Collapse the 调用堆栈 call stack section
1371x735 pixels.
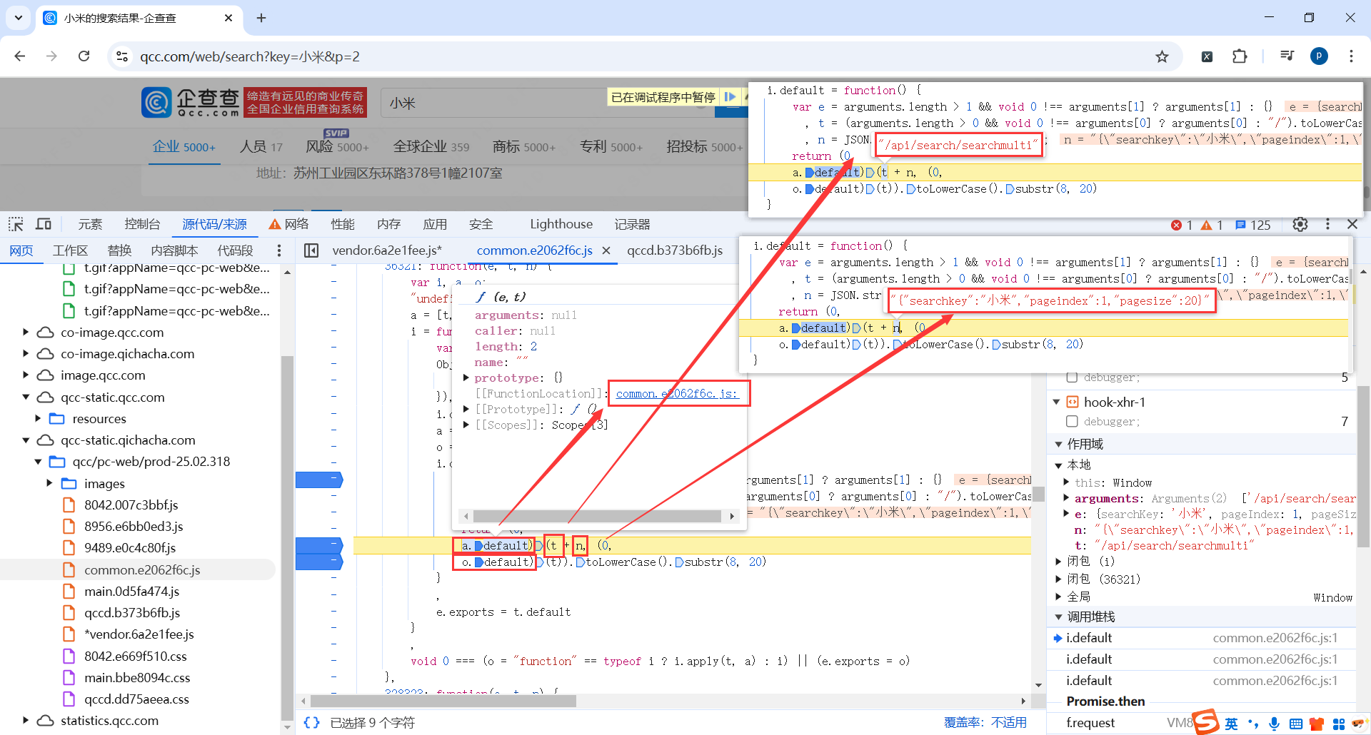pyautogui.click(x=1058, y=617)
